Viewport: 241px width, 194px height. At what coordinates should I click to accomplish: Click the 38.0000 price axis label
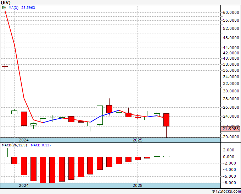[231, 64]
